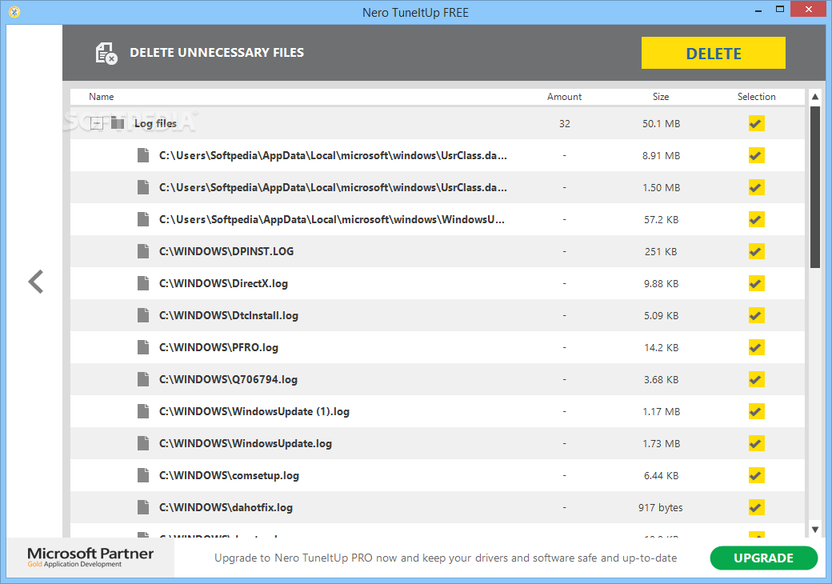Viewport: 832px width, 584px height.
Task: Collapse the Log files group
Action: 97,123
